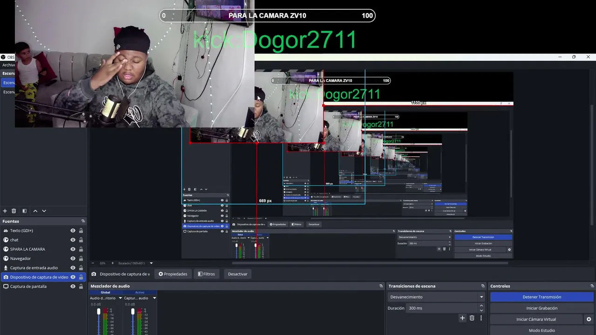Click the Captur... audio volume fader
Screen dimensions: 596x335
[133, 311]
